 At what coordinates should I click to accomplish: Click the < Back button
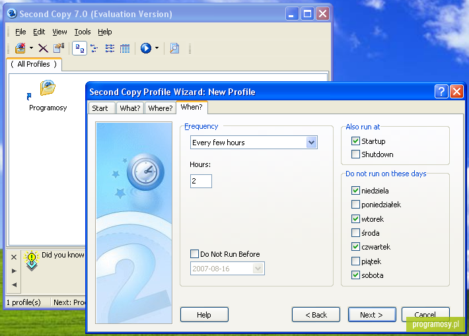pyautogui.click(x=316, y=314)
